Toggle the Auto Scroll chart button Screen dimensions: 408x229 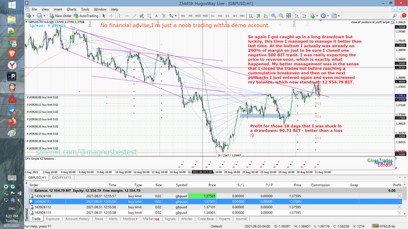coord(297,16)
